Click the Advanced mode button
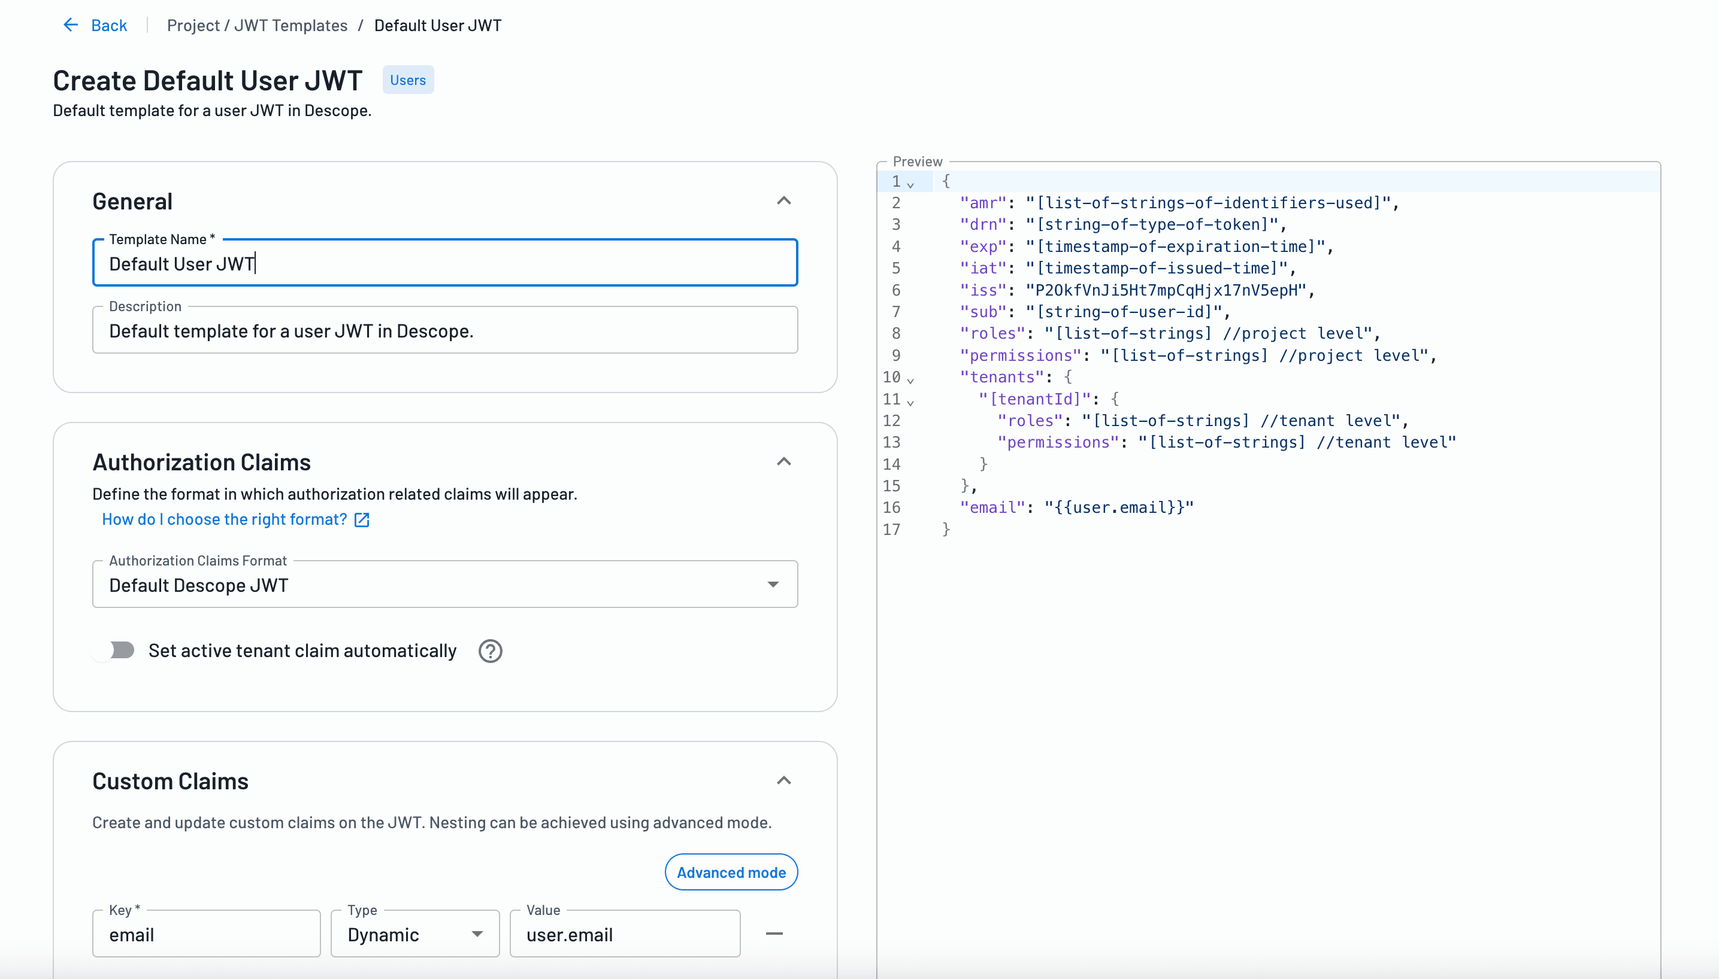 pyautogui.click(x=731, y=871)
